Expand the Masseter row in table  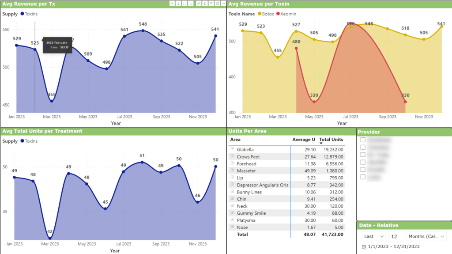[232, 171]
